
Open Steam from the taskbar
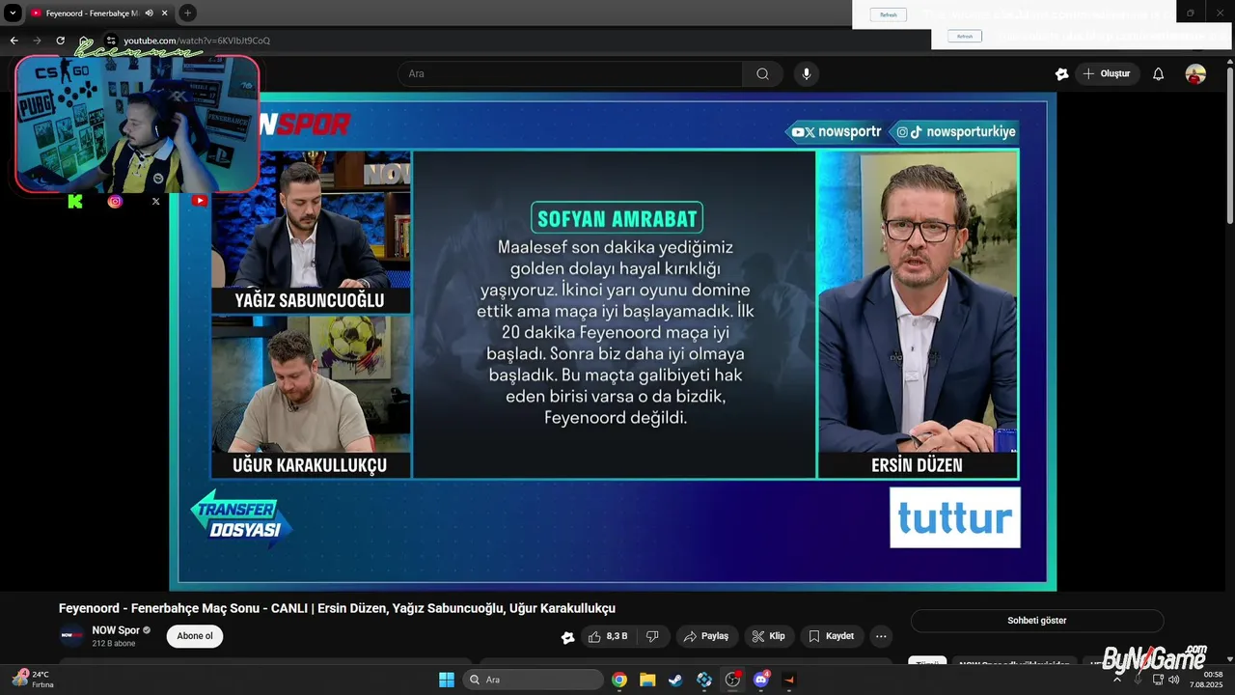pyautogui.click(x=675, y=680)
